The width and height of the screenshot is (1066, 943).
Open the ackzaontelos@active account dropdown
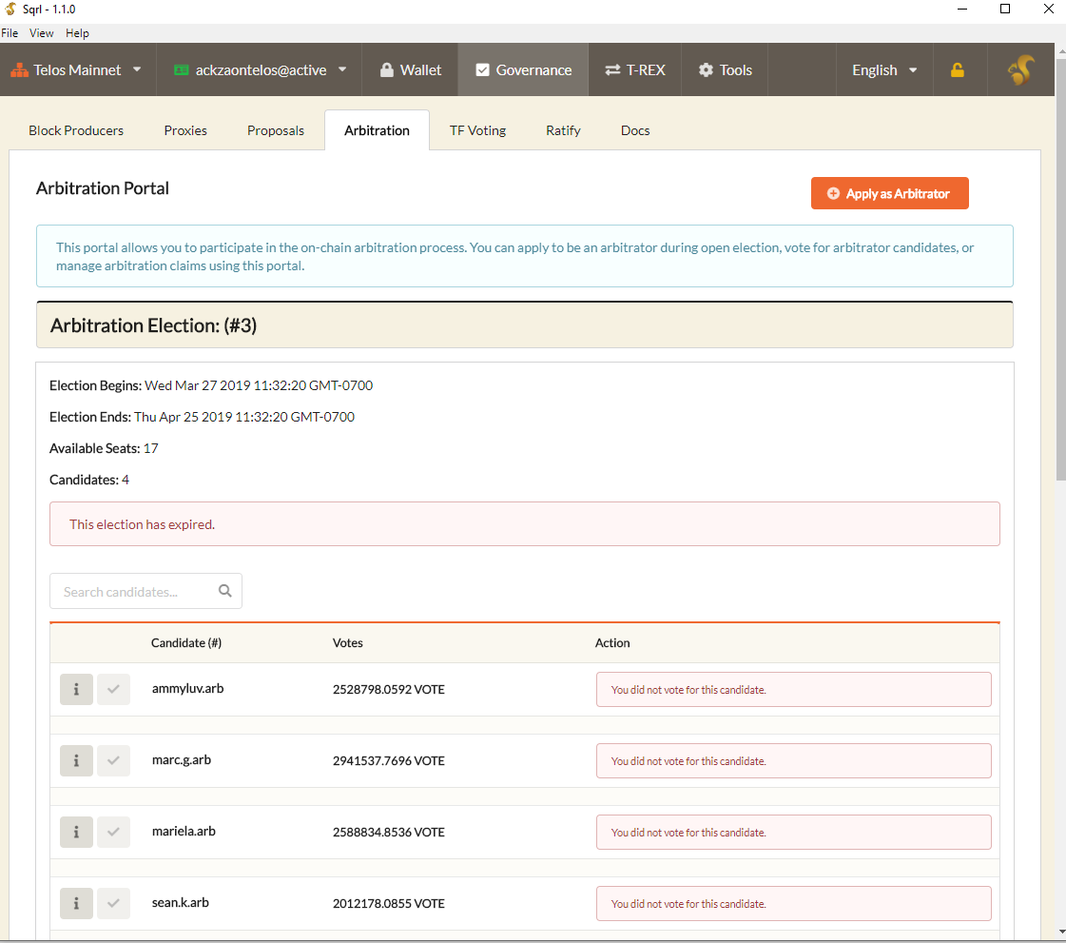(x=260, y=70)
